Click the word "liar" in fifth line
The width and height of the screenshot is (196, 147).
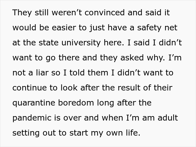(42, 73)
